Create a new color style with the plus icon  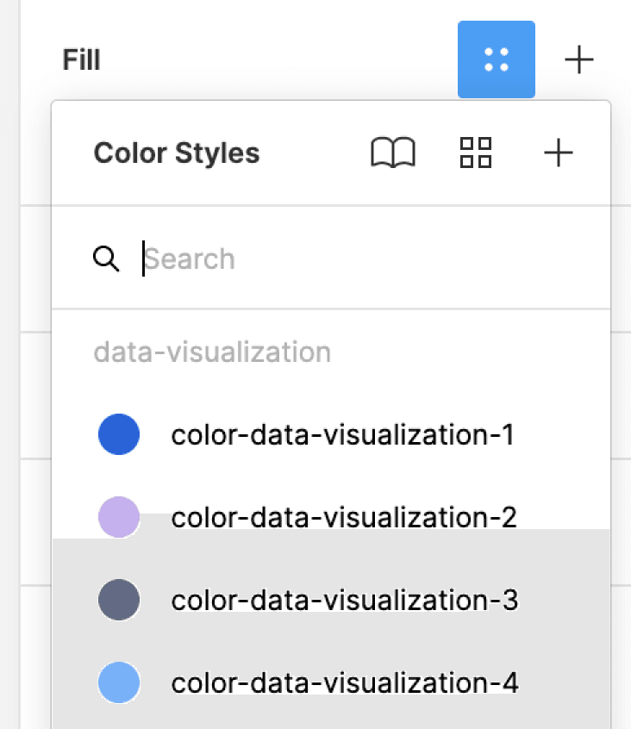tap(559, 153)
